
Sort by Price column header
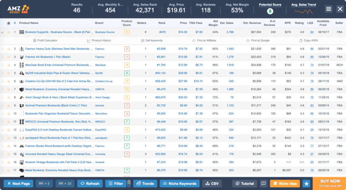pos(183,23)
